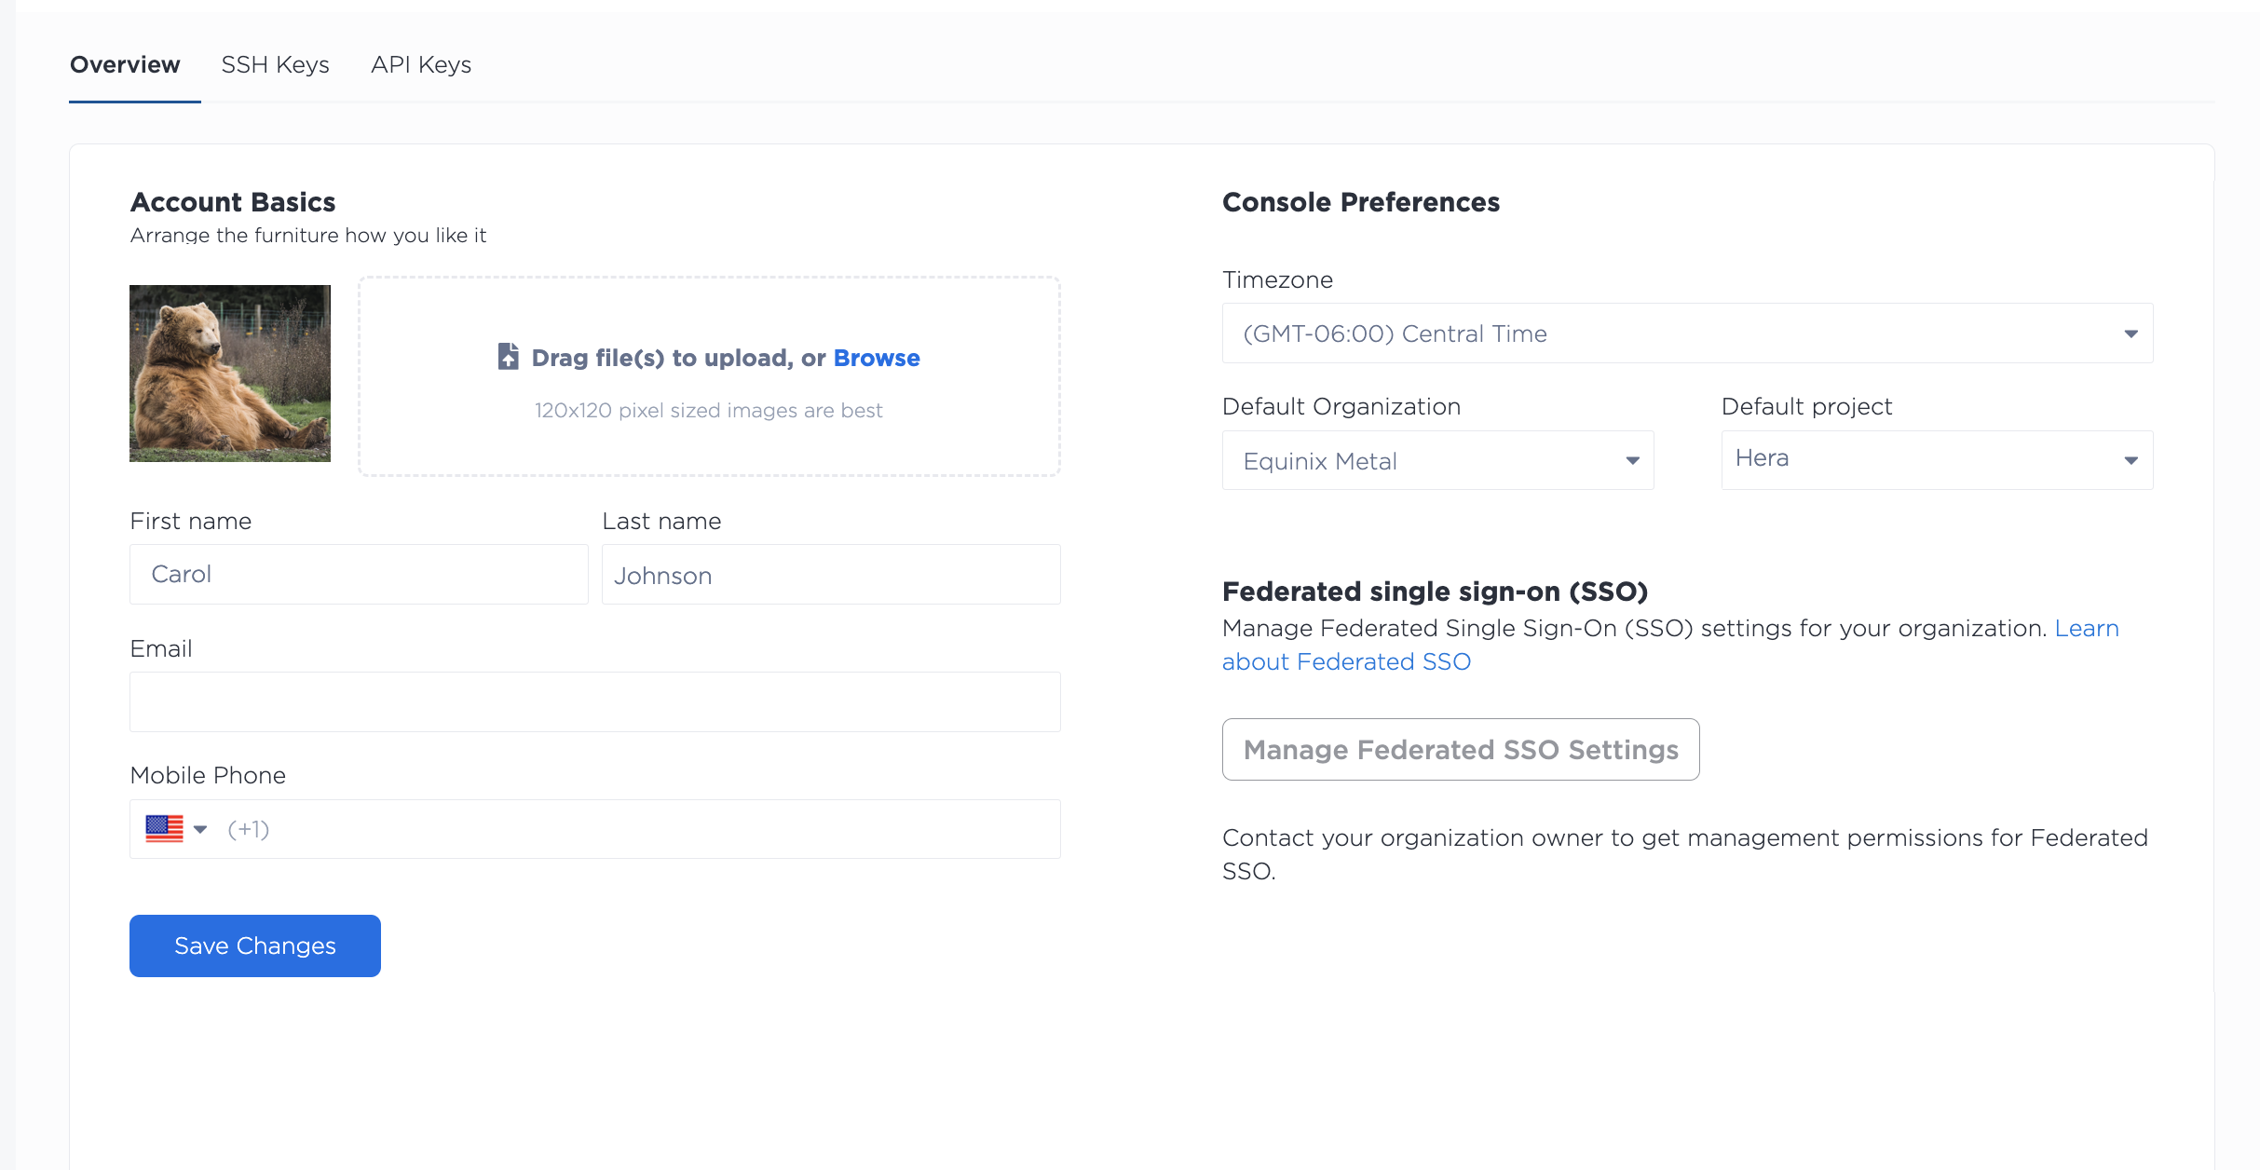Open the SSH Keys tab
2260x1170 pixels.
coord(275,64)
